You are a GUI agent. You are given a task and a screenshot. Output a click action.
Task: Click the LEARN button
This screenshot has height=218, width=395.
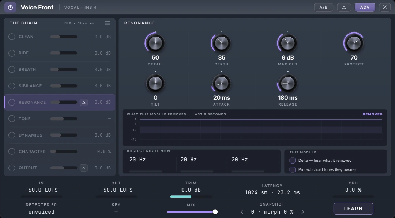pos(353,209)
